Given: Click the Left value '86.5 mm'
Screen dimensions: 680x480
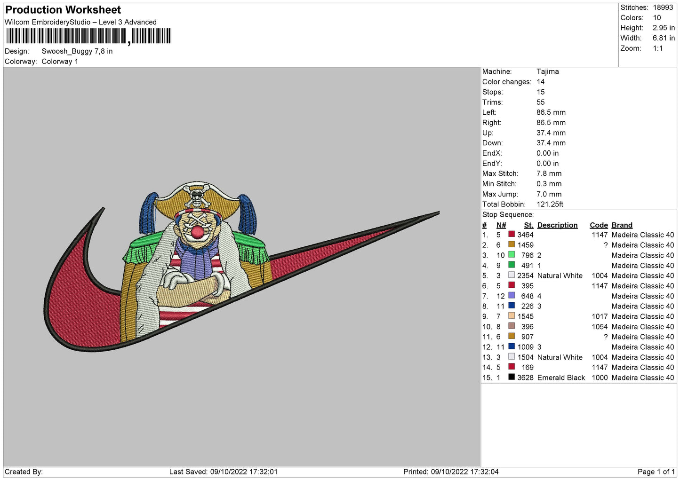Looking at the screenshot, I should 551,112.
